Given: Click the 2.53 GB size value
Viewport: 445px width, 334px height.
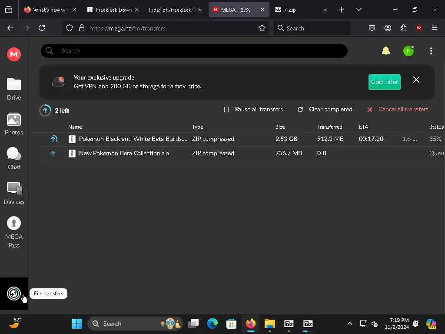Looking at the screenshot, I should 286,139.
